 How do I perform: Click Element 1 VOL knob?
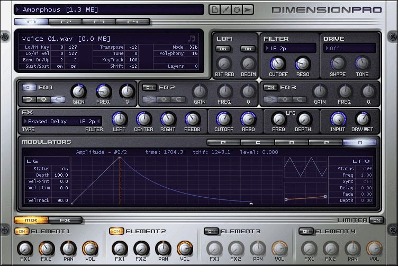90,249
